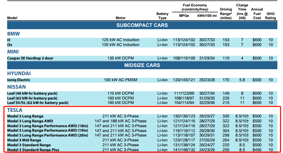Click the 123/128/117 MPGe value

184,140
